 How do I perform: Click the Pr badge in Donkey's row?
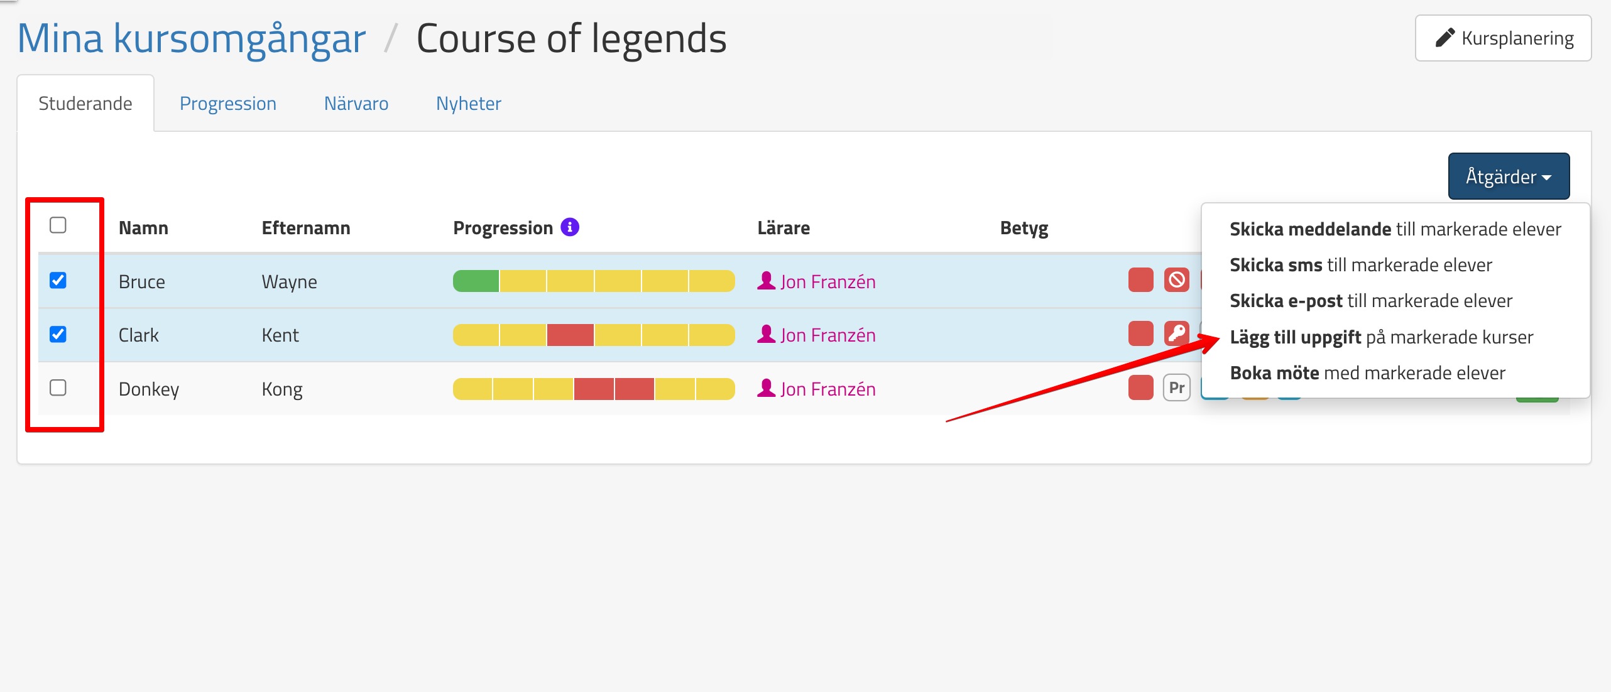pyautogui.click(x=1176, y=388)
